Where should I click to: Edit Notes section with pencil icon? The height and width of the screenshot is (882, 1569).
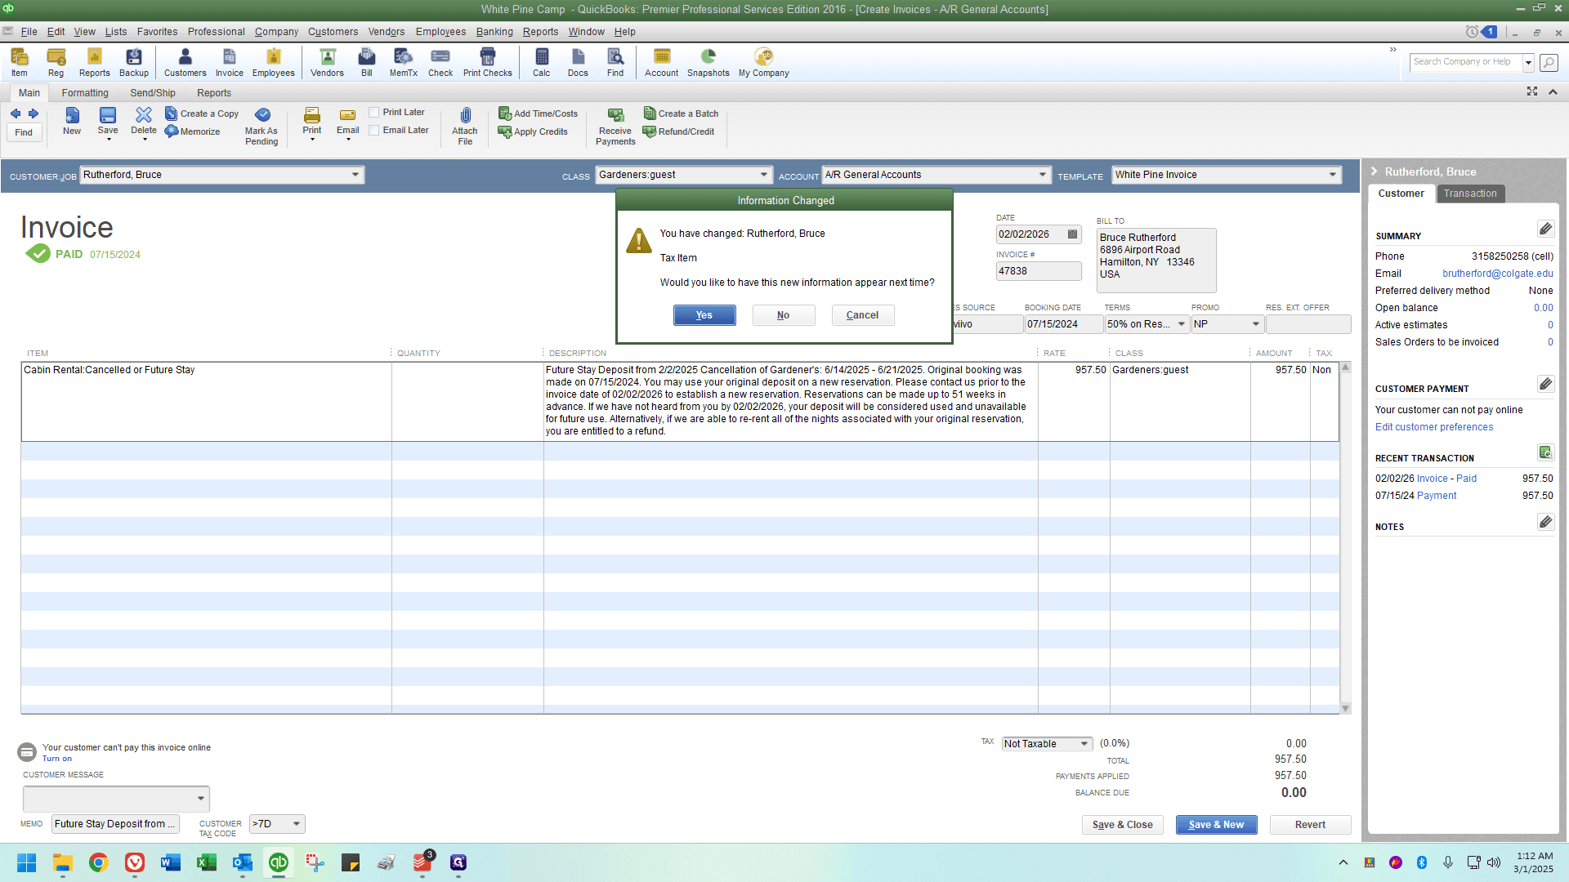pyautogui.click(x=1545, y=522)
